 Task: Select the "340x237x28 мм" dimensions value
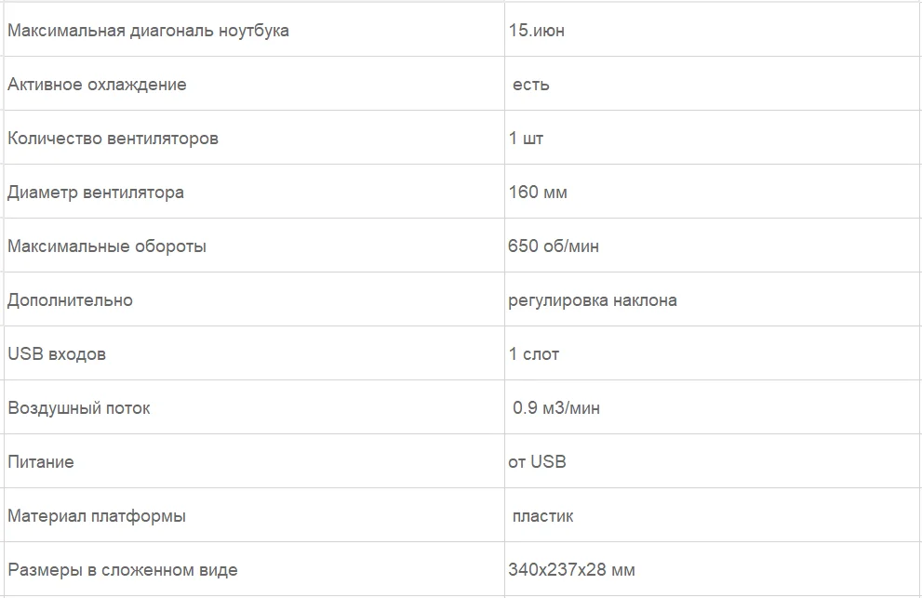571,570
